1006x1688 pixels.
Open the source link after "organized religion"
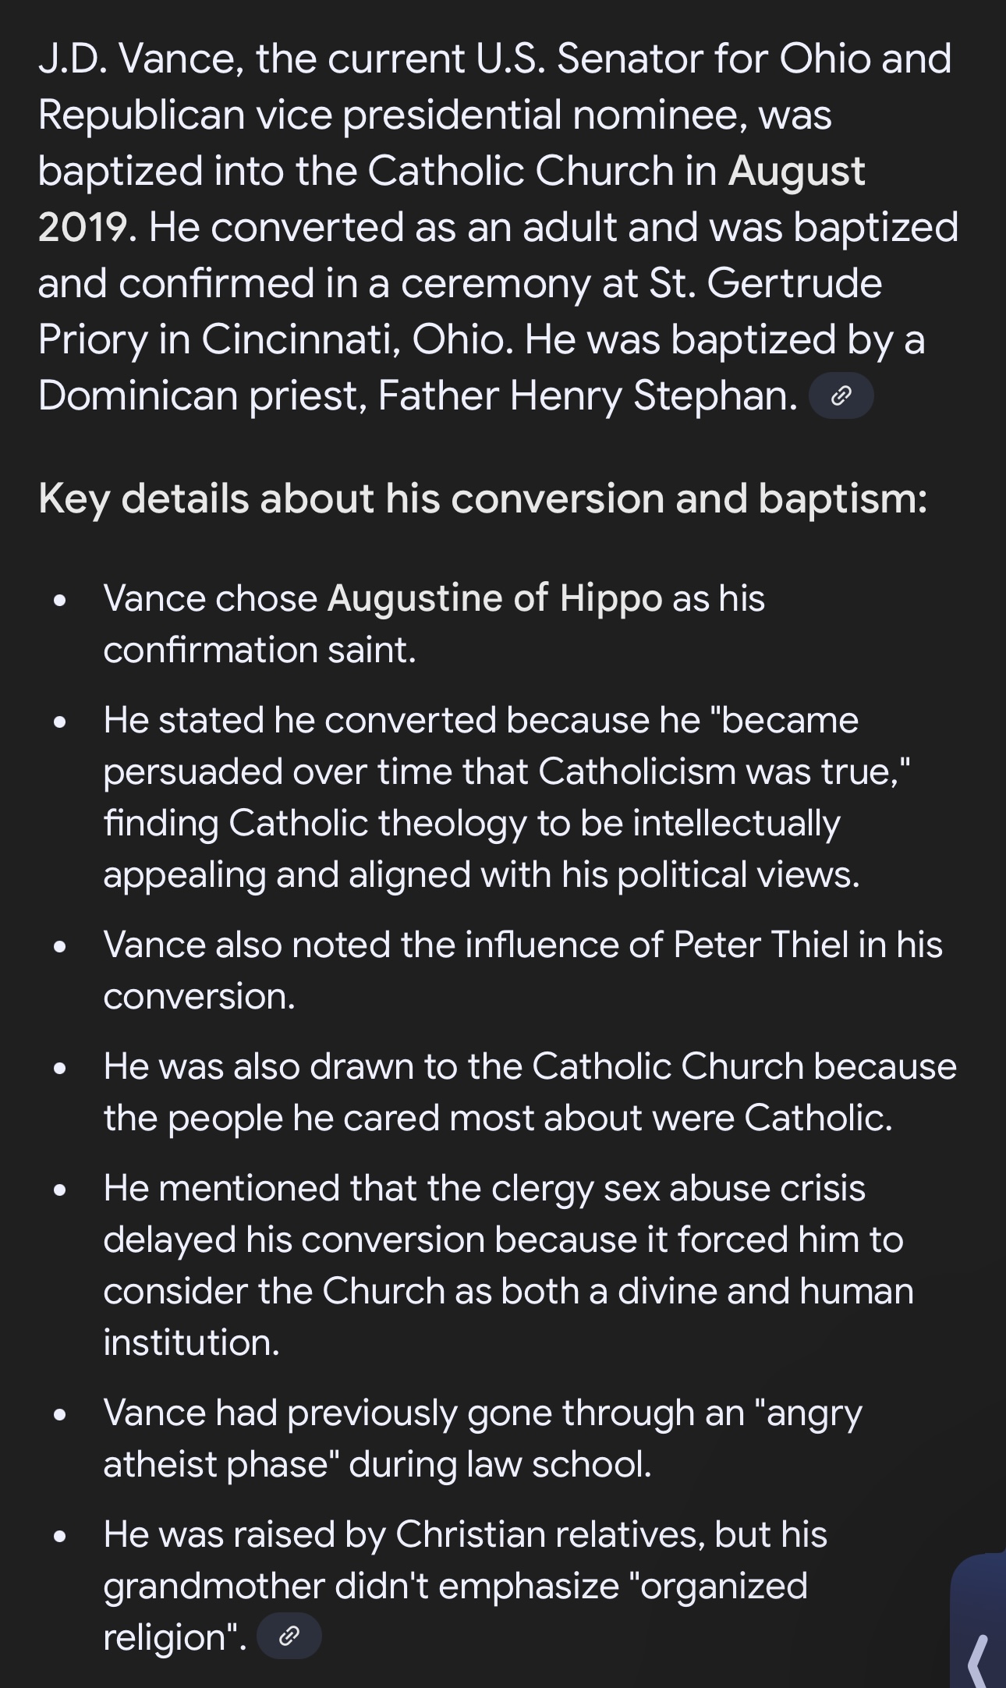289,1635
